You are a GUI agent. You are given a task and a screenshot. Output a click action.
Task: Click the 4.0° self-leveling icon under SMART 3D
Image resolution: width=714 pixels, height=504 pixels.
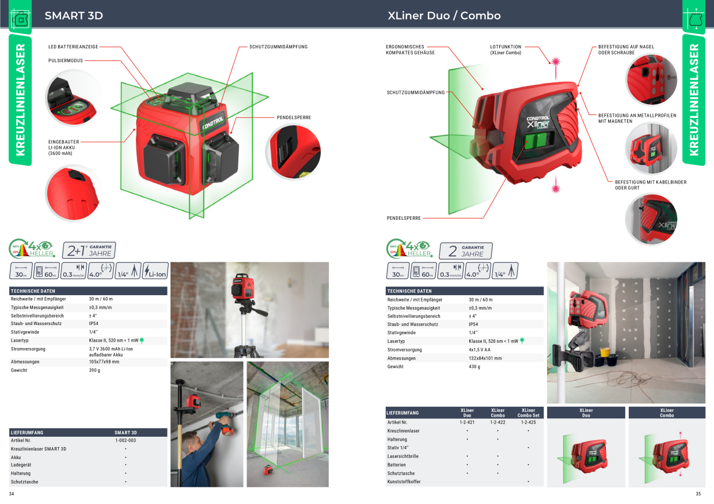(100, 270)
